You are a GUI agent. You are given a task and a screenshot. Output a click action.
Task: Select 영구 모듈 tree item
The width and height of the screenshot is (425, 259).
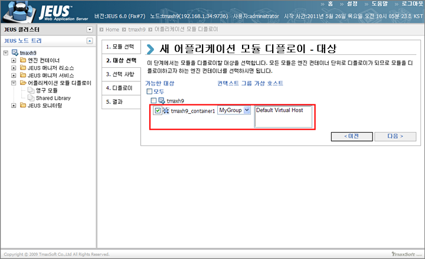pyautogui.click(x=47, y=90)
